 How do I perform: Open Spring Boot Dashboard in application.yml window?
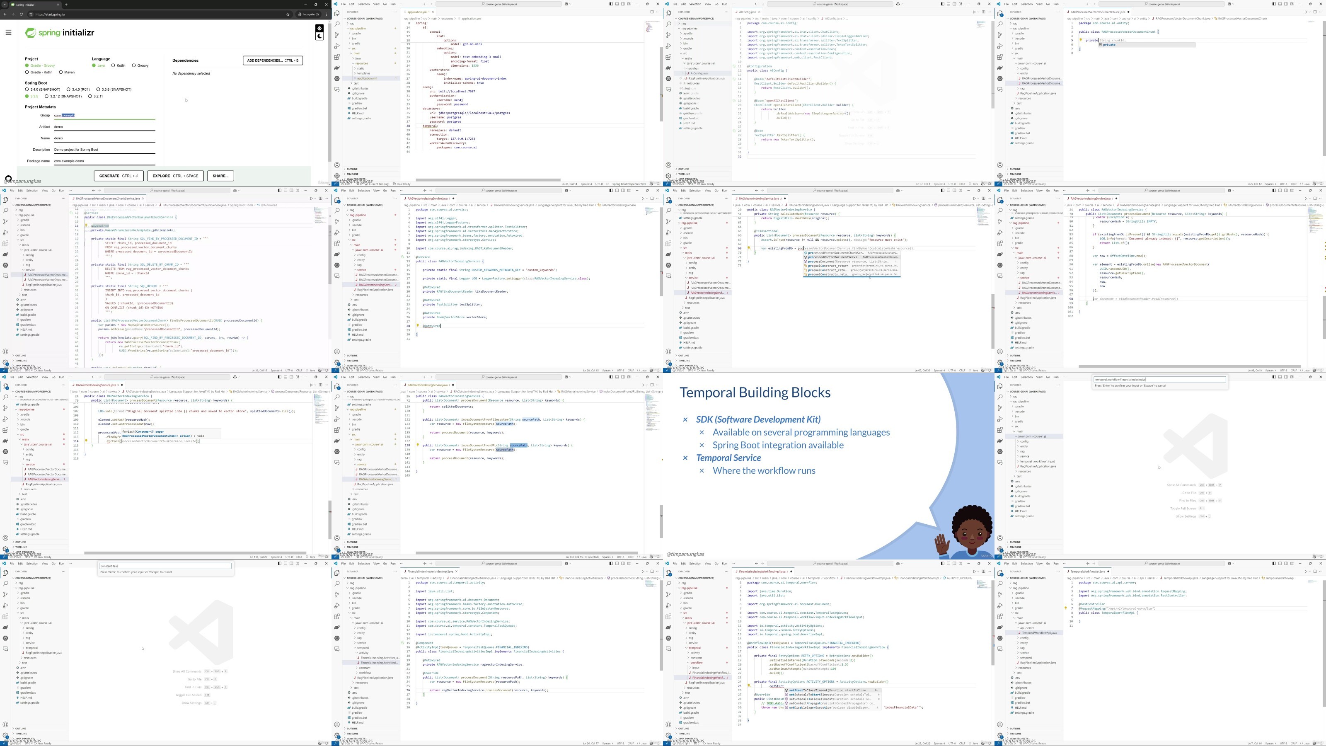[x=337, y=78]
